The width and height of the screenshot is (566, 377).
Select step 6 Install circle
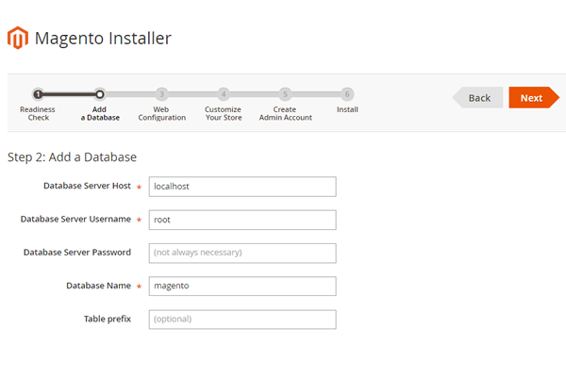pos(347,94)
